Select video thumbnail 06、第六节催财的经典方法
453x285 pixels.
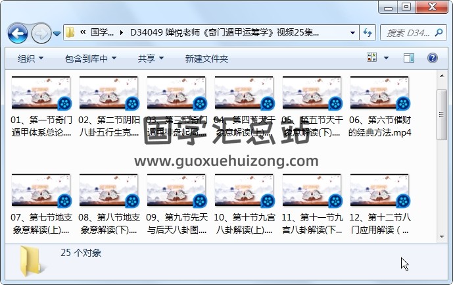379,93
